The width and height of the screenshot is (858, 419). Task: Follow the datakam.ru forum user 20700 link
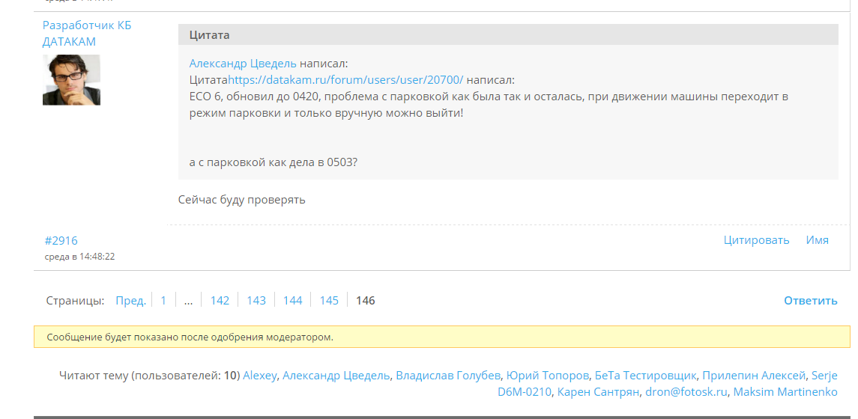click(x=345, y=80)
